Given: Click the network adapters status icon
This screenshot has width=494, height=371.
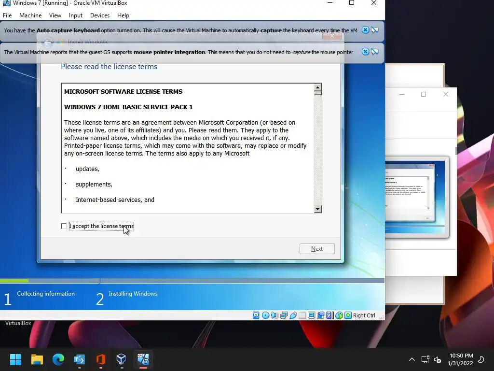Looking at the screenshot, I should click(x=284, y=315).
